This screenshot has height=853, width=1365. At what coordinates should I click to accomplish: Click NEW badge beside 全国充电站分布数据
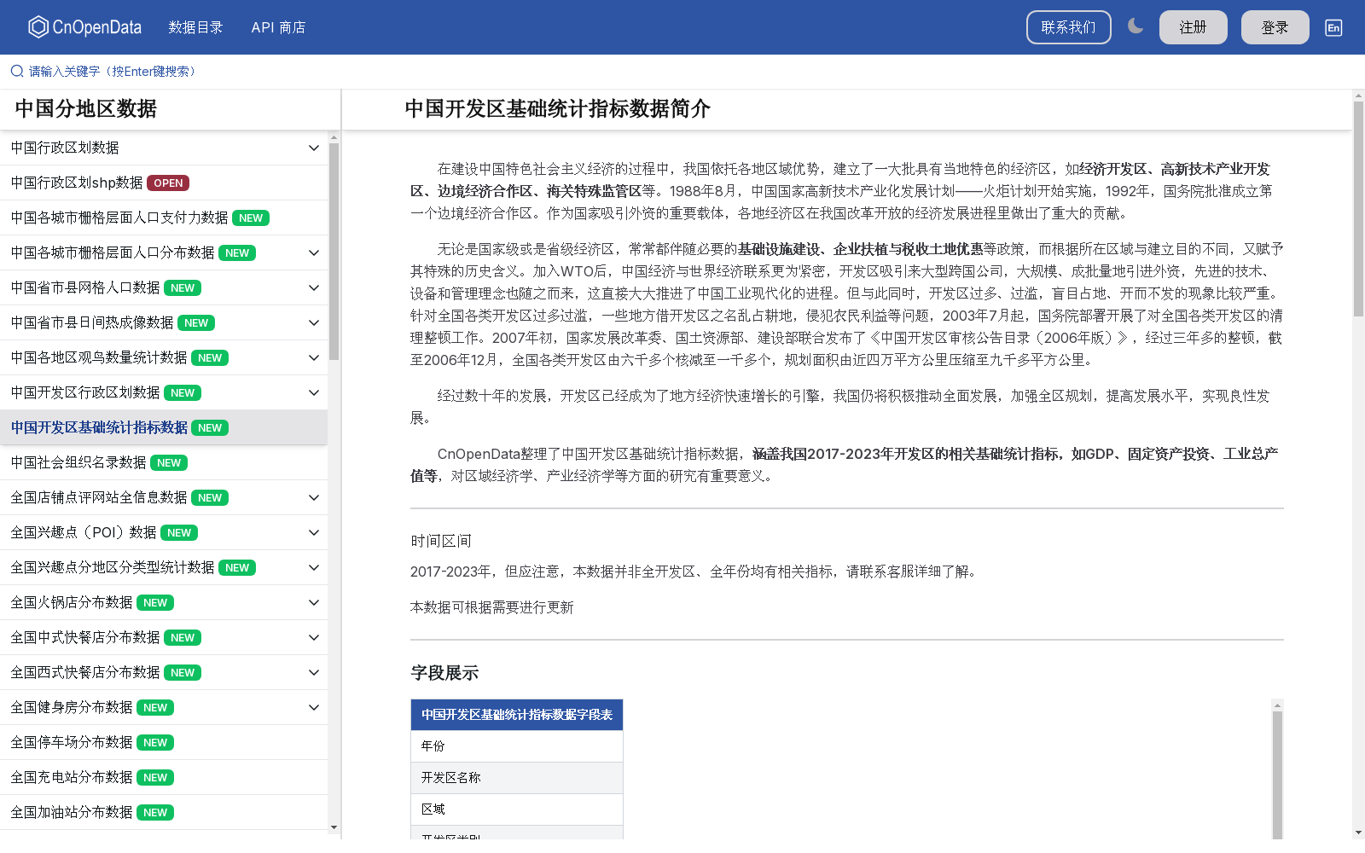point(155,778)
